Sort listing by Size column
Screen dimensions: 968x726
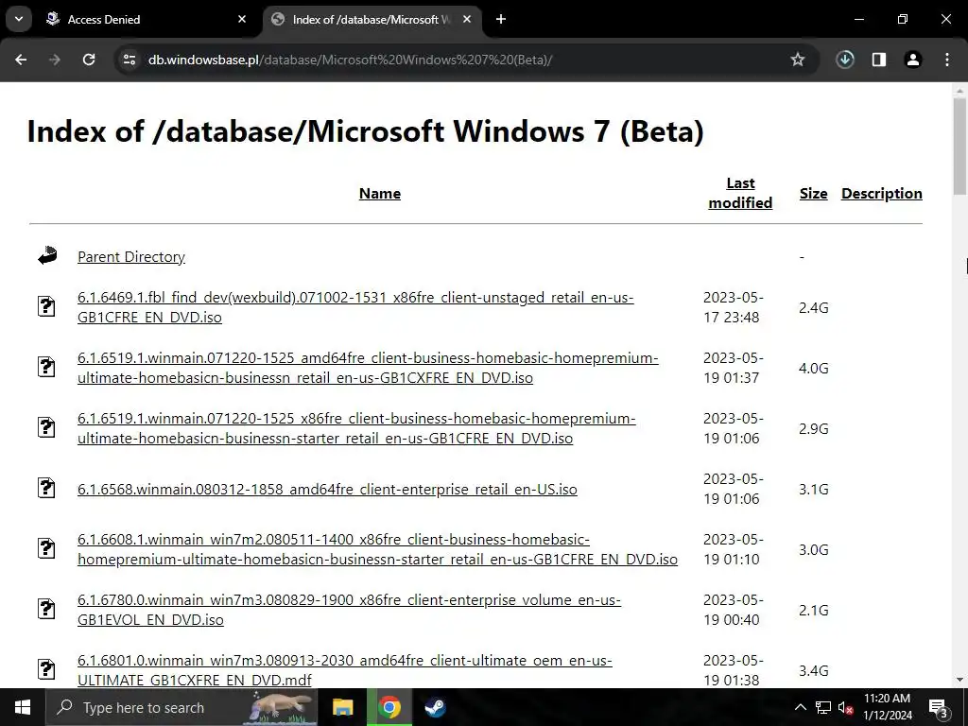pyautogui.click(x=813, y=193)
